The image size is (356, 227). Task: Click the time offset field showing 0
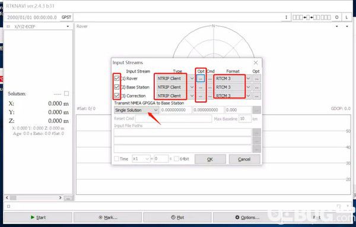click(x=161, y=159)
